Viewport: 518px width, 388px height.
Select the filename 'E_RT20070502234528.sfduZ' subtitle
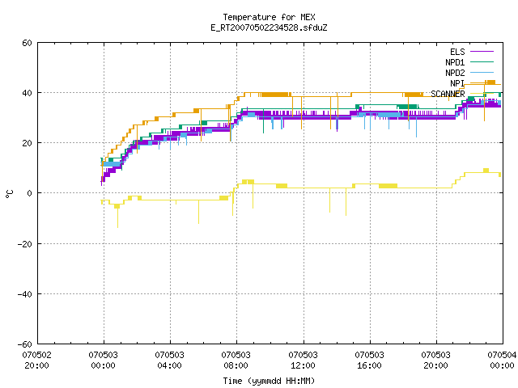[x=269, y=27]
